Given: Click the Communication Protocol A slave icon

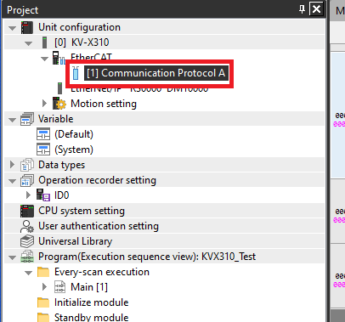Looking at the screenshot, I should (76, 73).
